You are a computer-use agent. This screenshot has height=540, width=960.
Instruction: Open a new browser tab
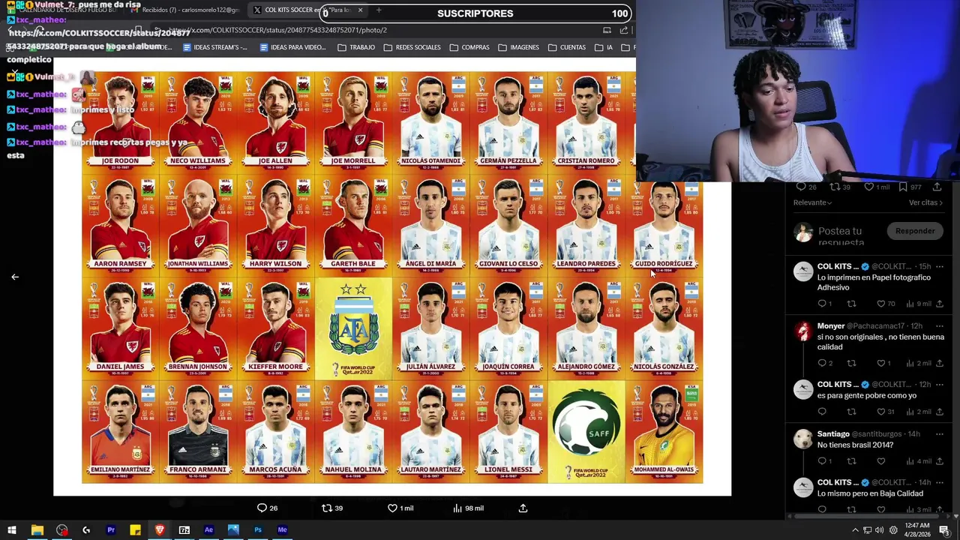[379, 10]
